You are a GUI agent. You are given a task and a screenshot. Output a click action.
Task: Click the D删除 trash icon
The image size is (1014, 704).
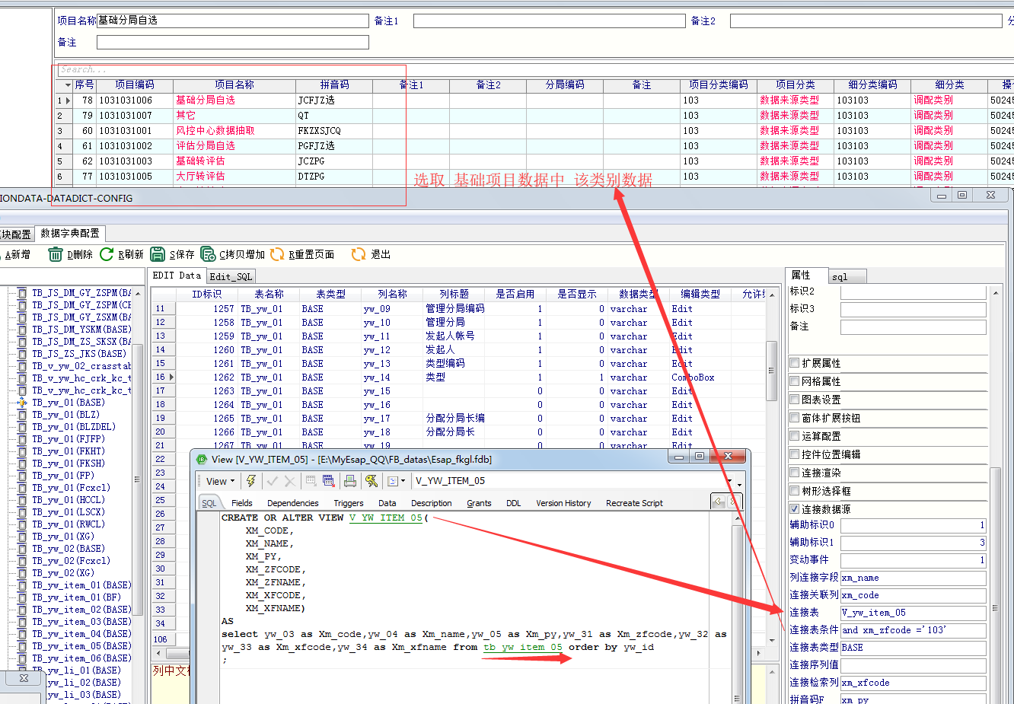pyautogui.click(x=56, y=254)
